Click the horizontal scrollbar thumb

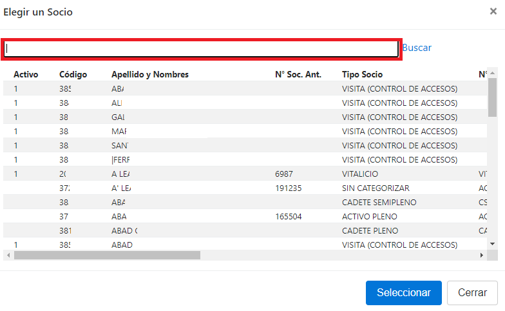(106, 256)
